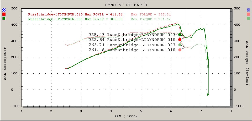Viewport: 252px width, 121px height.
Task: Click the SAE Torque (ft-lbs) axis label
Action: (x=248, y=63)
